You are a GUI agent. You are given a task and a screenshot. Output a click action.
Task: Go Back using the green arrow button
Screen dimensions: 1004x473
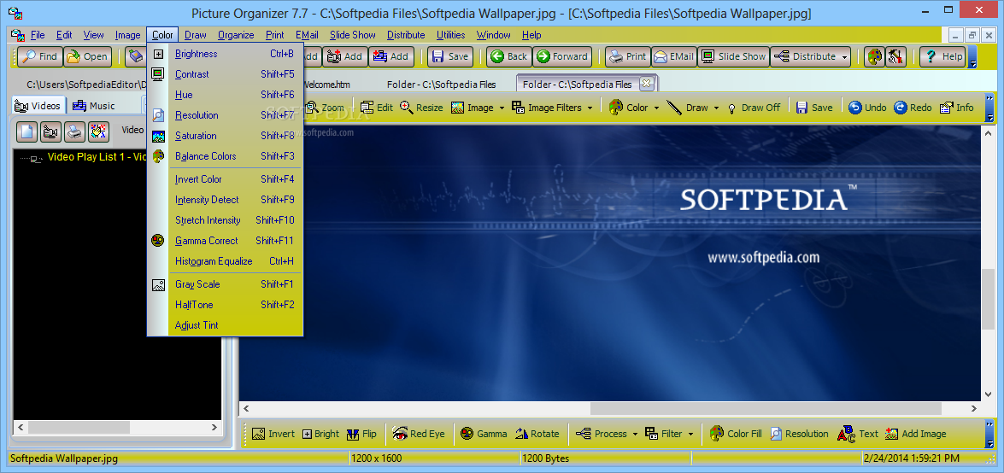click(509, 56)
